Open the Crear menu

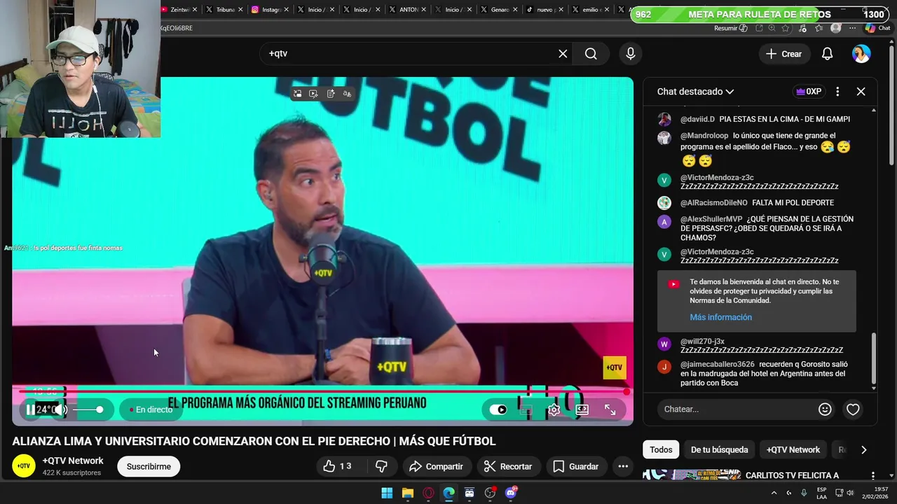(783, 54)
